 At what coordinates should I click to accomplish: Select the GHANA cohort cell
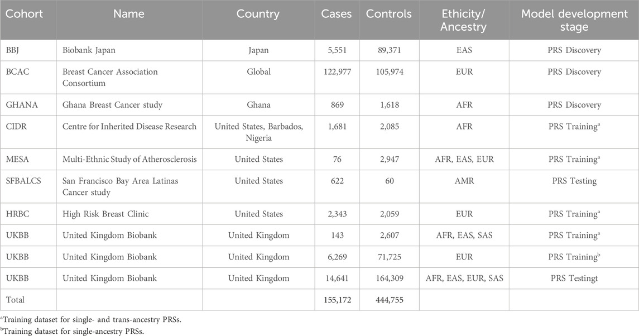point(22,105)
